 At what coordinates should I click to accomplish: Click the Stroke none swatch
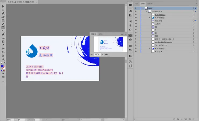[4, 67]
